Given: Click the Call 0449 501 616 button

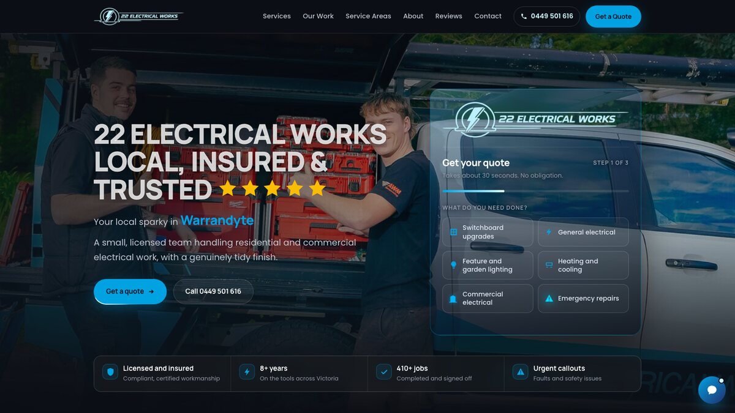Looking at the screenshot, I should point(213,291).
